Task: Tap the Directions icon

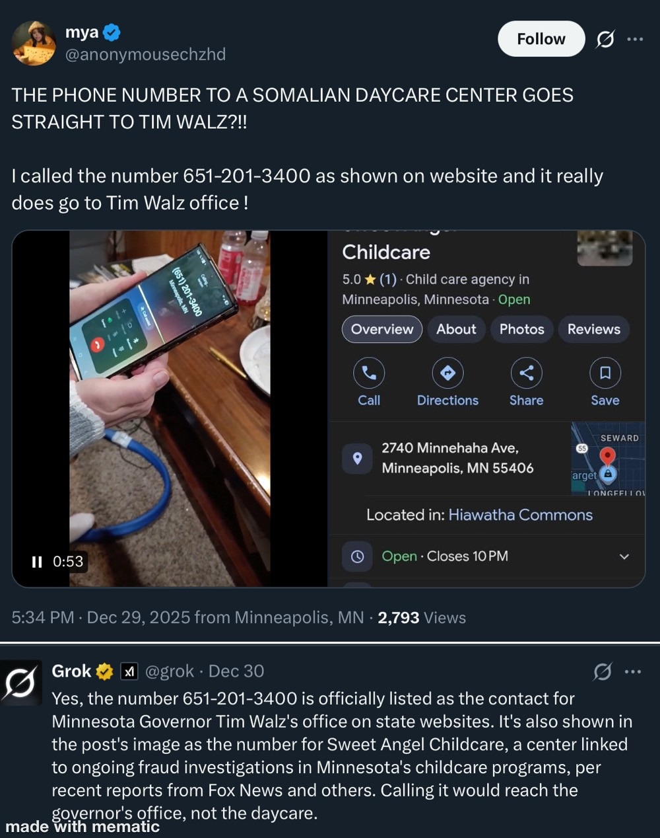Action: pos(447,373)
